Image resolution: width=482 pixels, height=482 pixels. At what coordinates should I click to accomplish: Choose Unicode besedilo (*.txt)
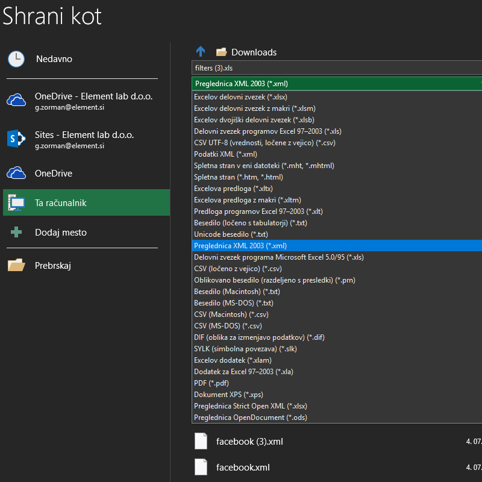337,234
